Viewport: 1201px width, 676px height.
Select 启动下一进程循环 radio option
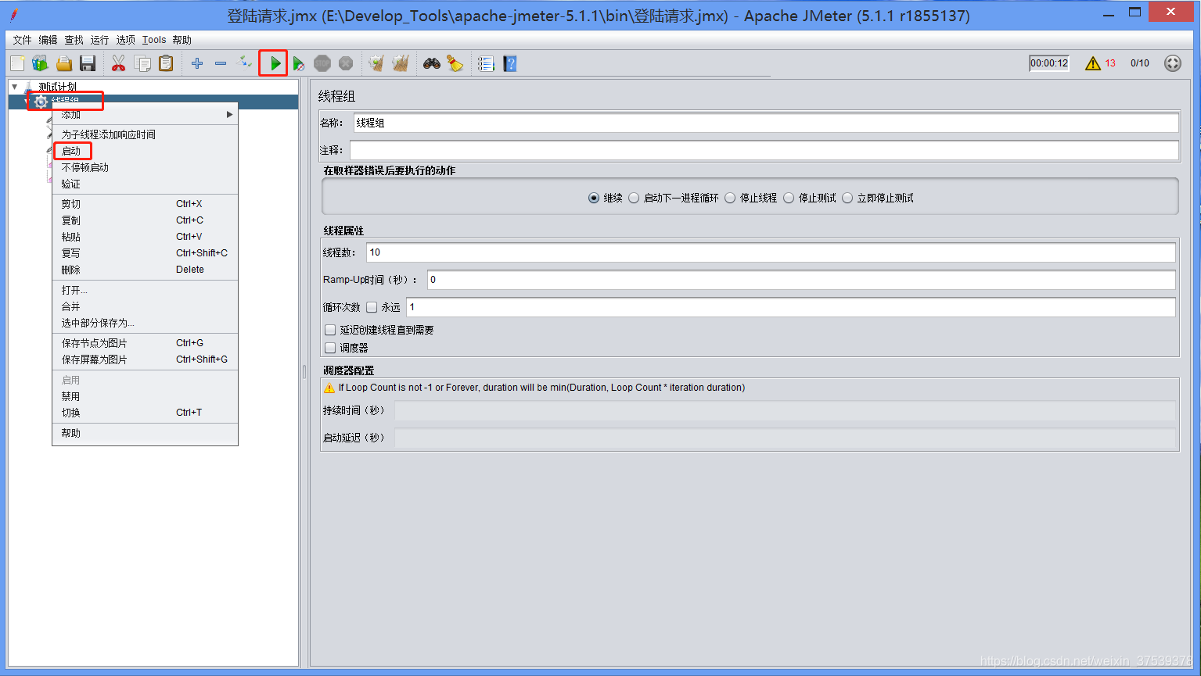pyautogui.click(x=634, y=198)
